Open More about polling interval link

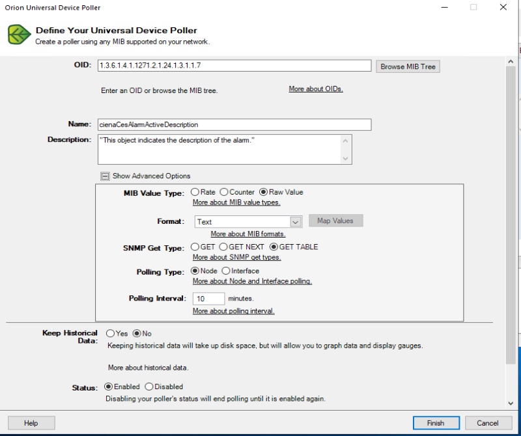pyautogui.click(x=234, y=311)
